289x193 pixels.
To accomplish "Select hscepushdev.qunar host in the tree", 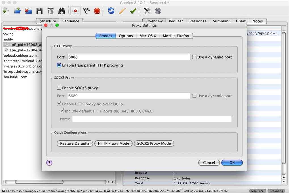I will 23,72.
